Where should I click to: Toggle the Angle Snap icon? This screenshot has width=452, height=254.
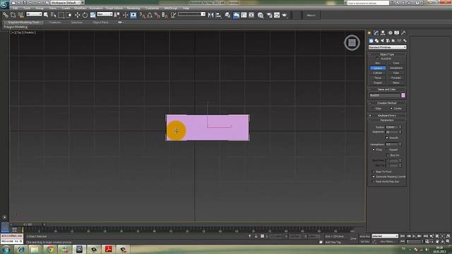pos(150,15)
